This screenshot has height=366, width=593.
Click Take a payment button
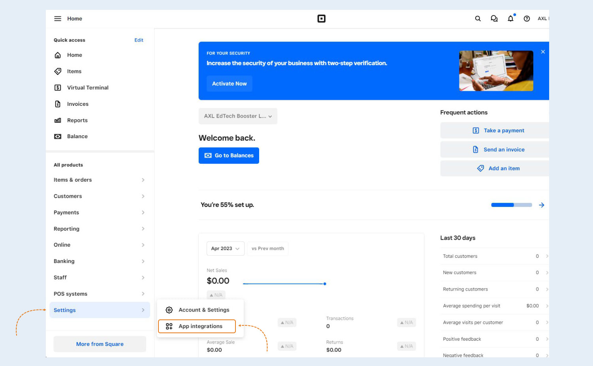coord(495,130)
